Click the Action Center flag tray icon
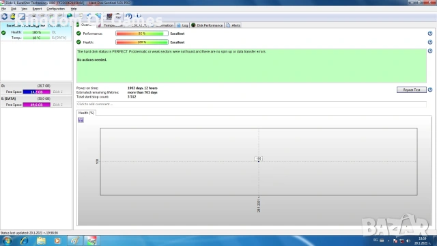The width and height of the screenshot is (437, 246). click(x=395, y=241)
